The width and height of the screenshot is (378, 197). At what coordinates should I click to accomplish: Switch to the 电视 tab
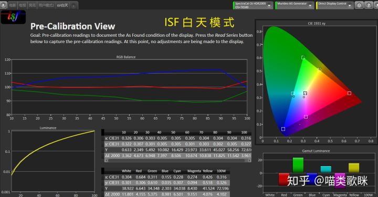[22, 5]
